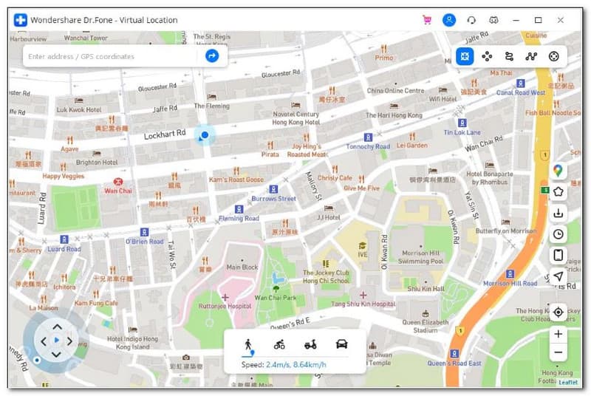Image resolution: width=591 pixels, height=396 pixels.
Task: Submit address with the blue arrow button
Action: click(212, 56)
